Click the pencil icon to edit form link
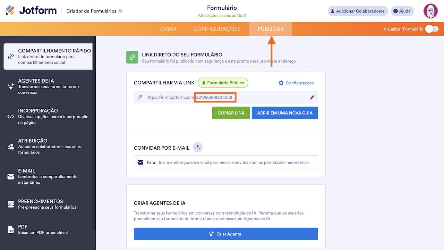Screen dimensions: 444x250 312,97
